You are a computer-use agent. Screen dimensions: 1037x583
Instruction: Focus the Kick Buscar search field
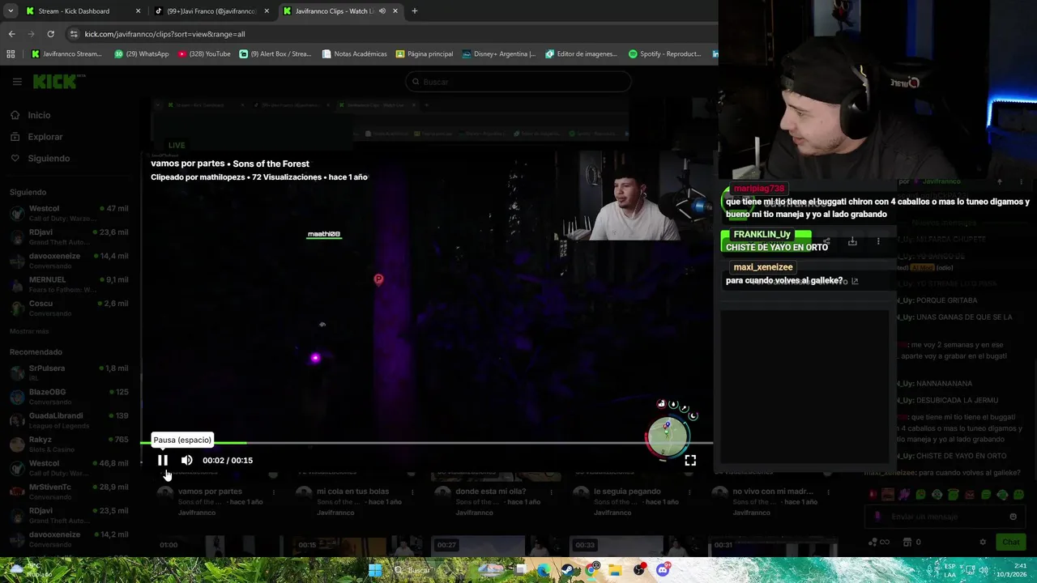click(518, 82)
